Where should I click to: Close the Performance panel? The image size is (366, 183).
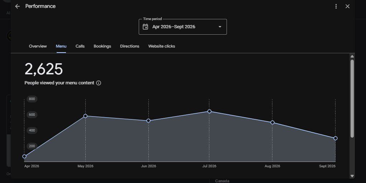click(x=347, y=6)
